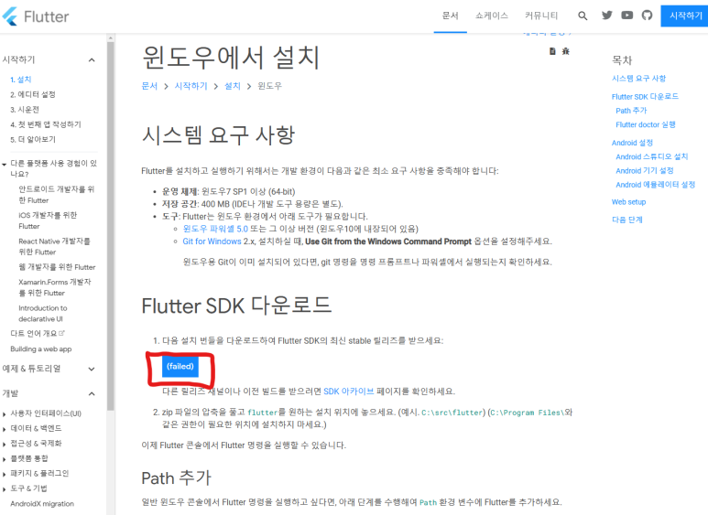Click the page source document icon
Screen dimensions: 708x515
pos(552,51)
